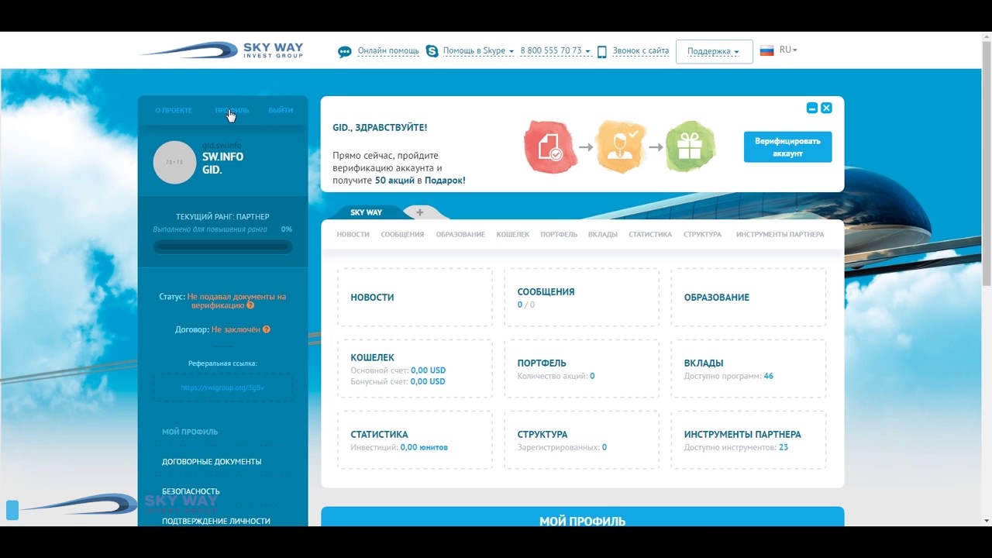Viewport: 992px width, 558px height.
Task: Open the 'Портфель' menu item
Action: 559,234
